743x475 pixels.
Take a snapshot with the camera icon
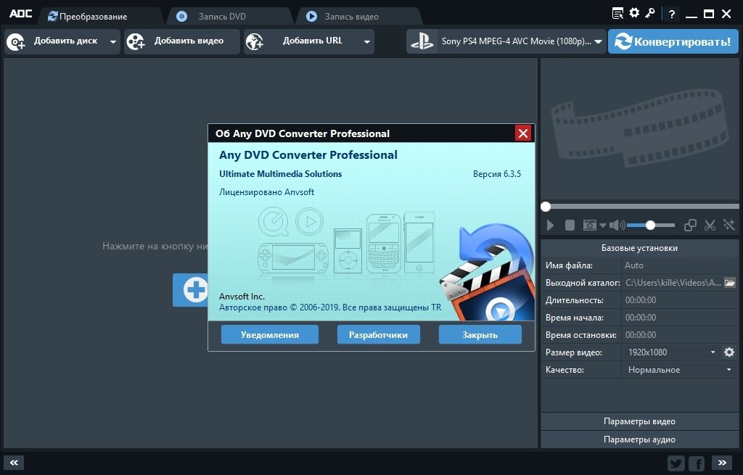[x=589, y=225]
